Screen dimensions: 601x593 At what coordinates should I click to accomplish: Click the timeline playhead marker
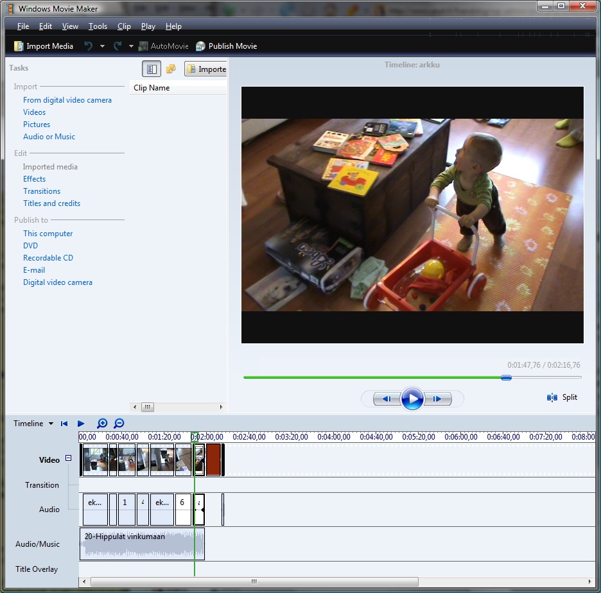[x=195, y=436]
